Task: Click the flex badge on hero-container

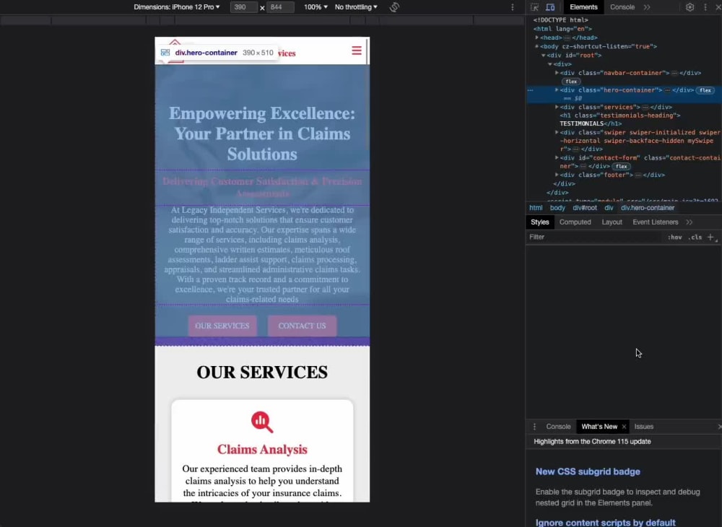Action: [705, 90]
